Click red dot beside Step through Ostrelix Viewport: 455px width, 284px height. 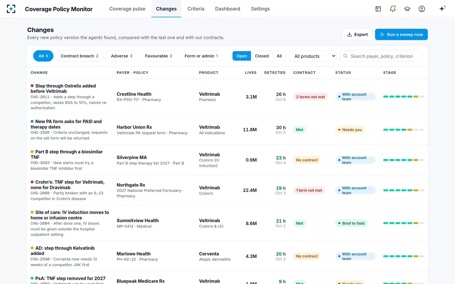[x=32, y=86]
